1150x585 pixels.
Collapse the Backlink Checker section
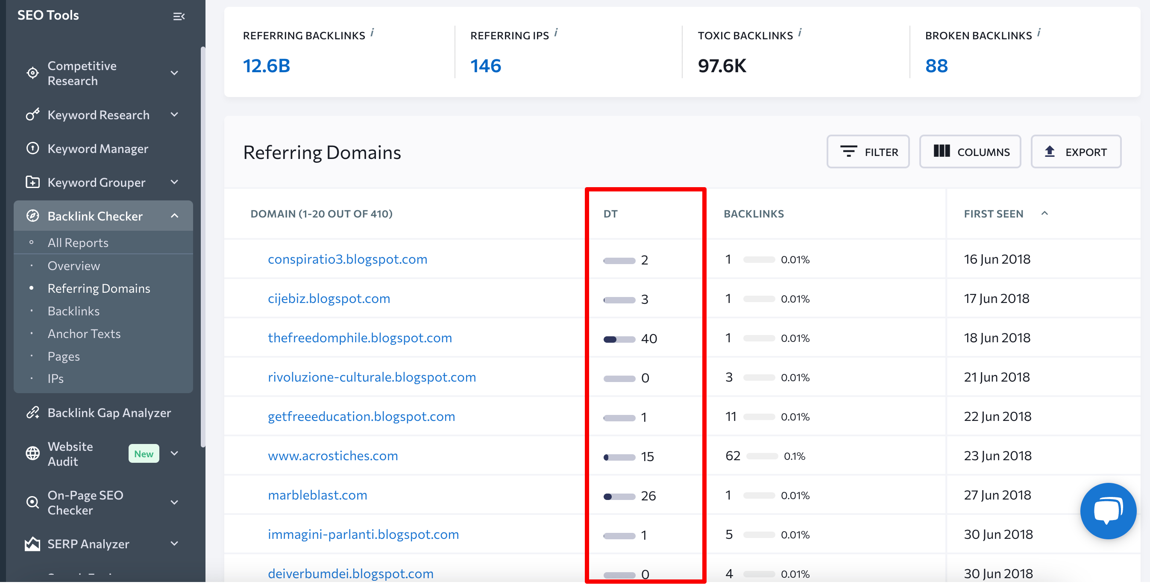[x=175, y=216]
